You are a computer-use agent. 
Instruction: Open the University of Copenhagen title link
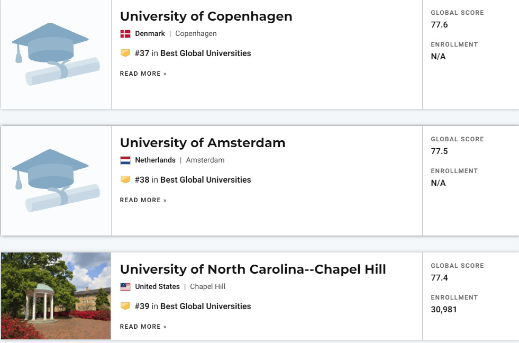click(x=206, y=16)
